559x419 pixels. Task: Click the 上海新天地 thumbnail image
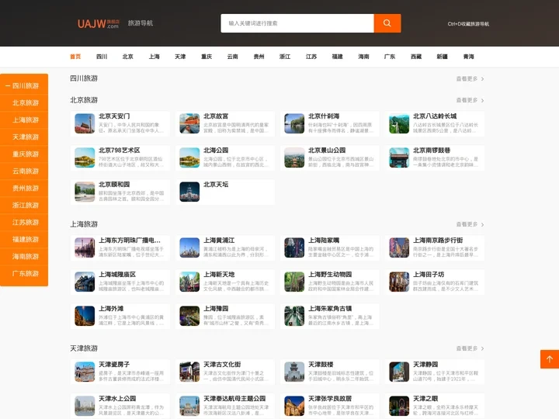[189, 282]
